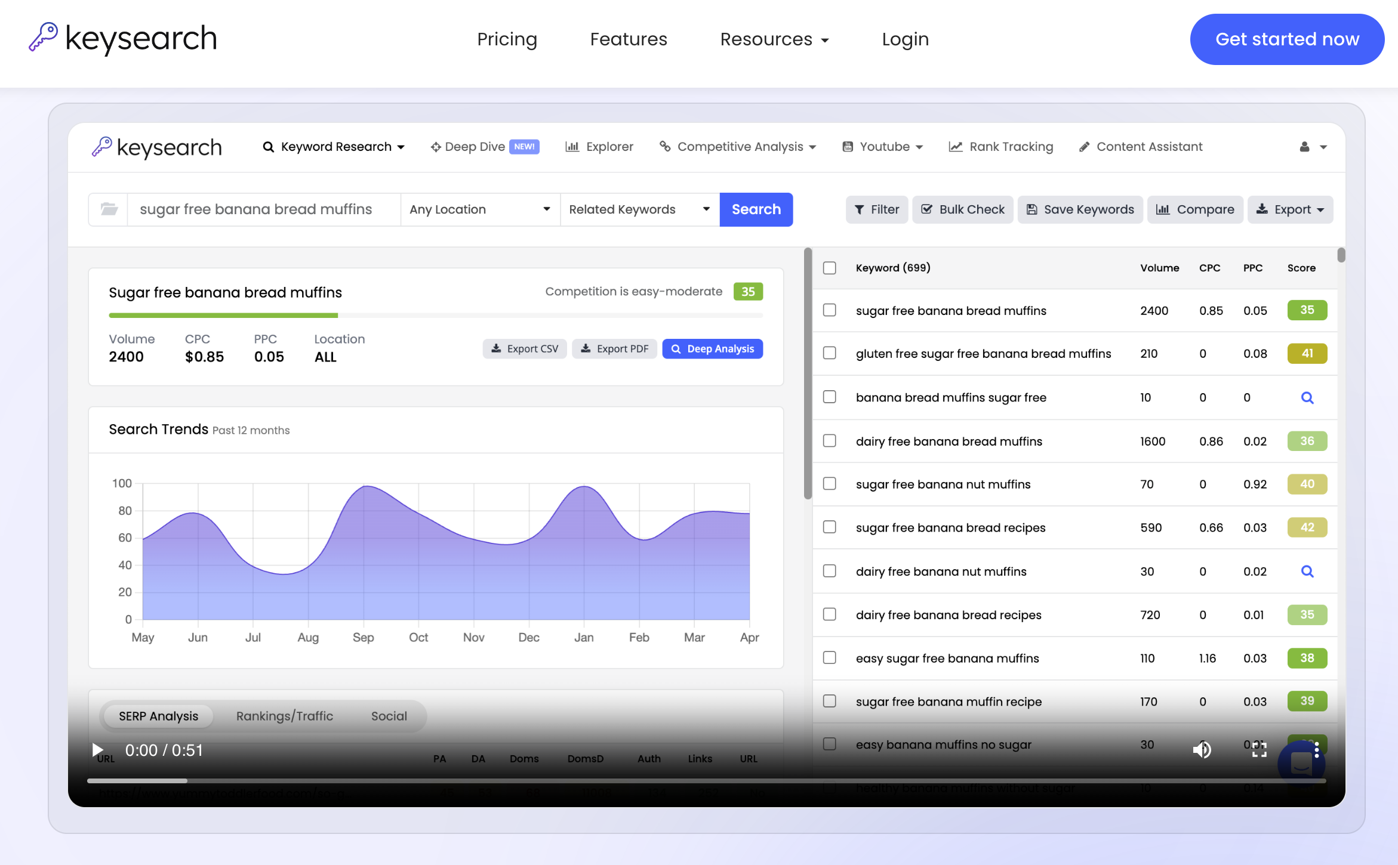This screenshot has width=1398, height=865.
Task: Expand Competitive Analysis dropdown
Action: coord(737,147)
